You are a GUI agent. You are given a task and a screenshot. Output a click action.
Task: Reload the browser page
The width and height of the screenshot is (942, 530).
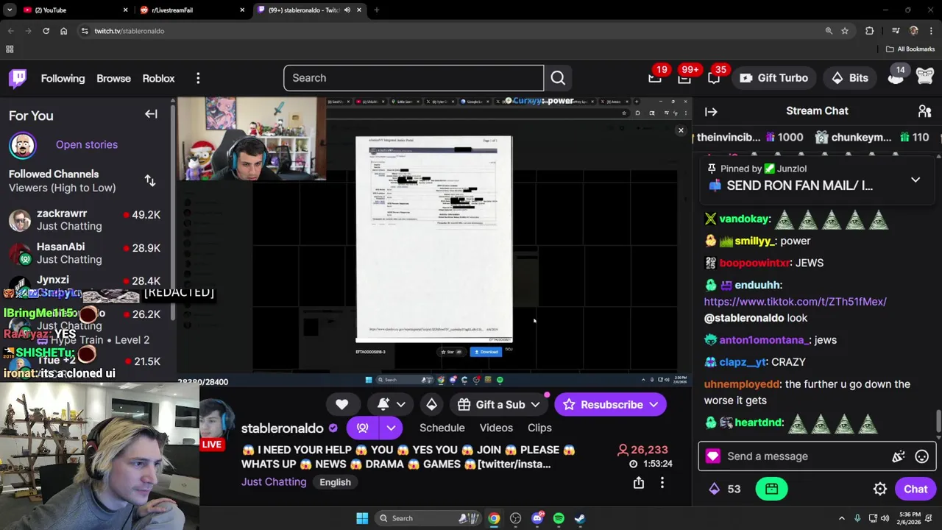(x=46, y=31)
